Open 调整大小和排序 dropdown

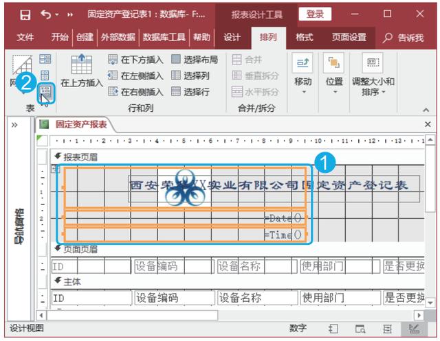pyautogui.click(x=373, y=75)
